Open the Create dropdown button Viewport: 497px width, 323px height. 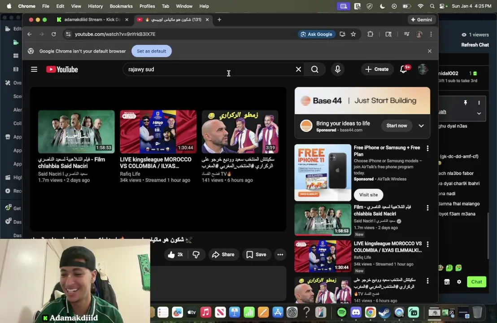click(377, 69)
